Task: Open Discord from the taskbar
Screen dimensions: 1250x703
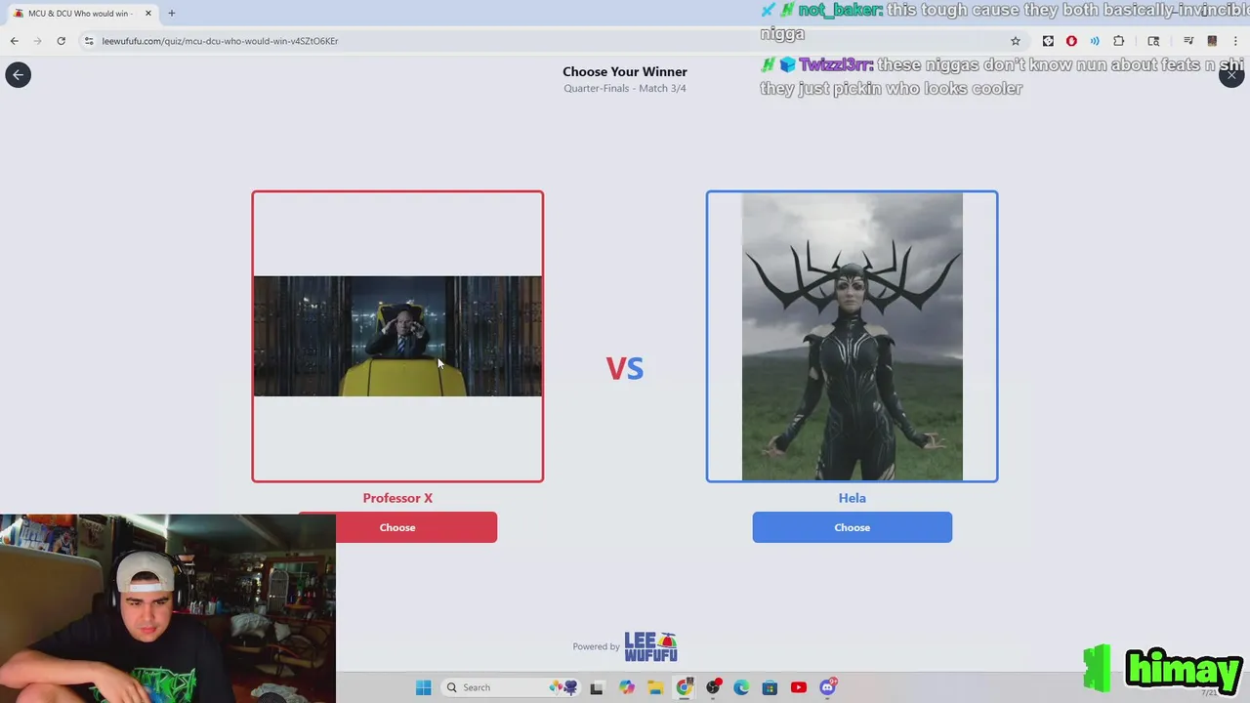Action: (x=828, y=687)
